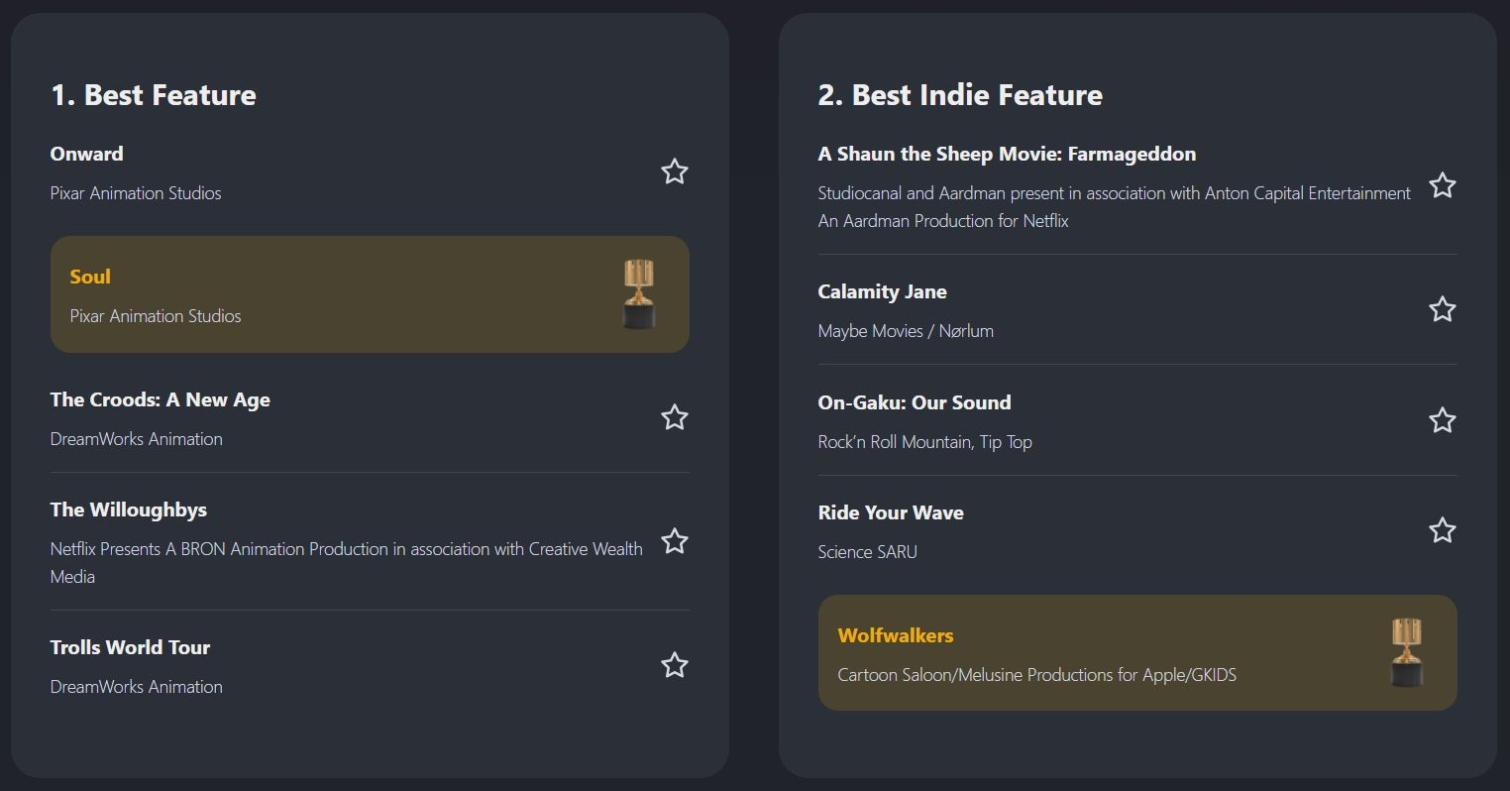
Task: Select the Calamity Jane title
Action: (x=883, y=291)
